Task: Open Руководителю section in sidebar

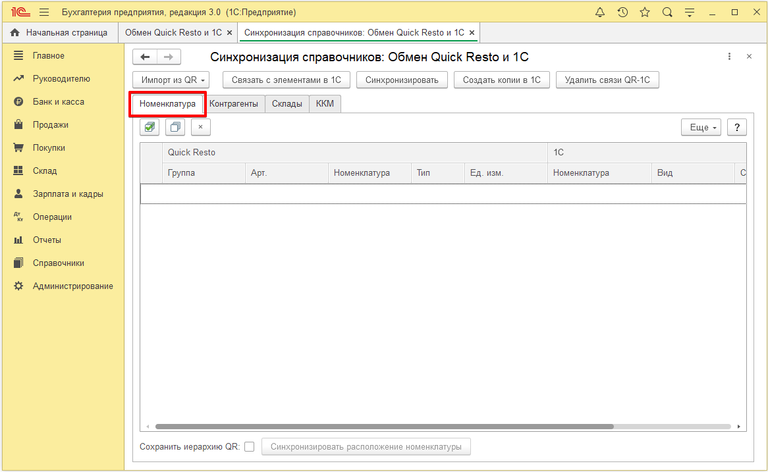Action: tap(63, 79)
